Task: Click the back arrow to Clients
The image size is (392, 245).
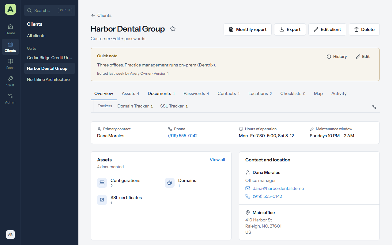Action: (x=93, y=15)
